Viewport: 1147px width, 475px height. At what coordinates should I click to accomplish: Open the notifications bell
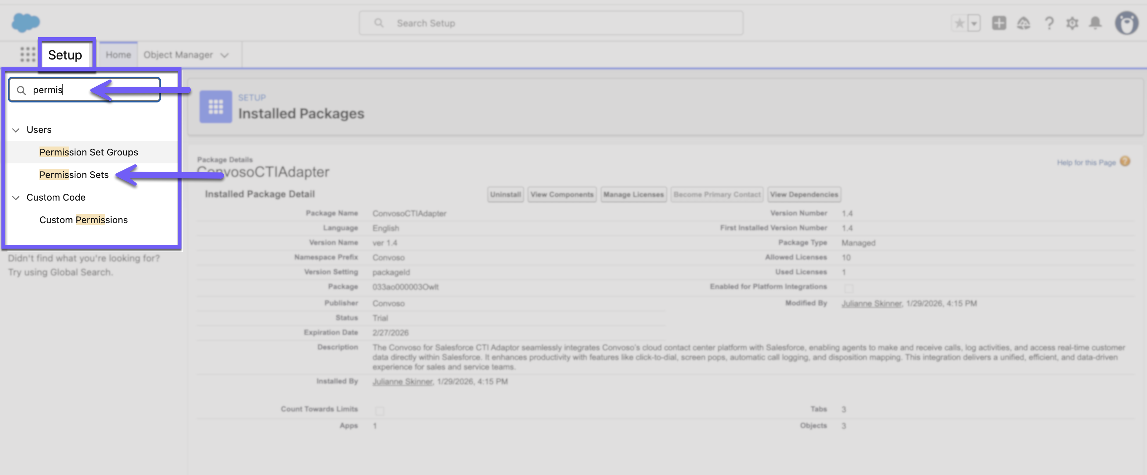click(x=1095, y=23)
